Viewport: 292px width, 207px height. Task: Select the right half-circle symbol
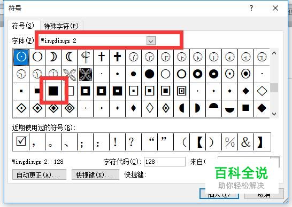tap(197, 108)
